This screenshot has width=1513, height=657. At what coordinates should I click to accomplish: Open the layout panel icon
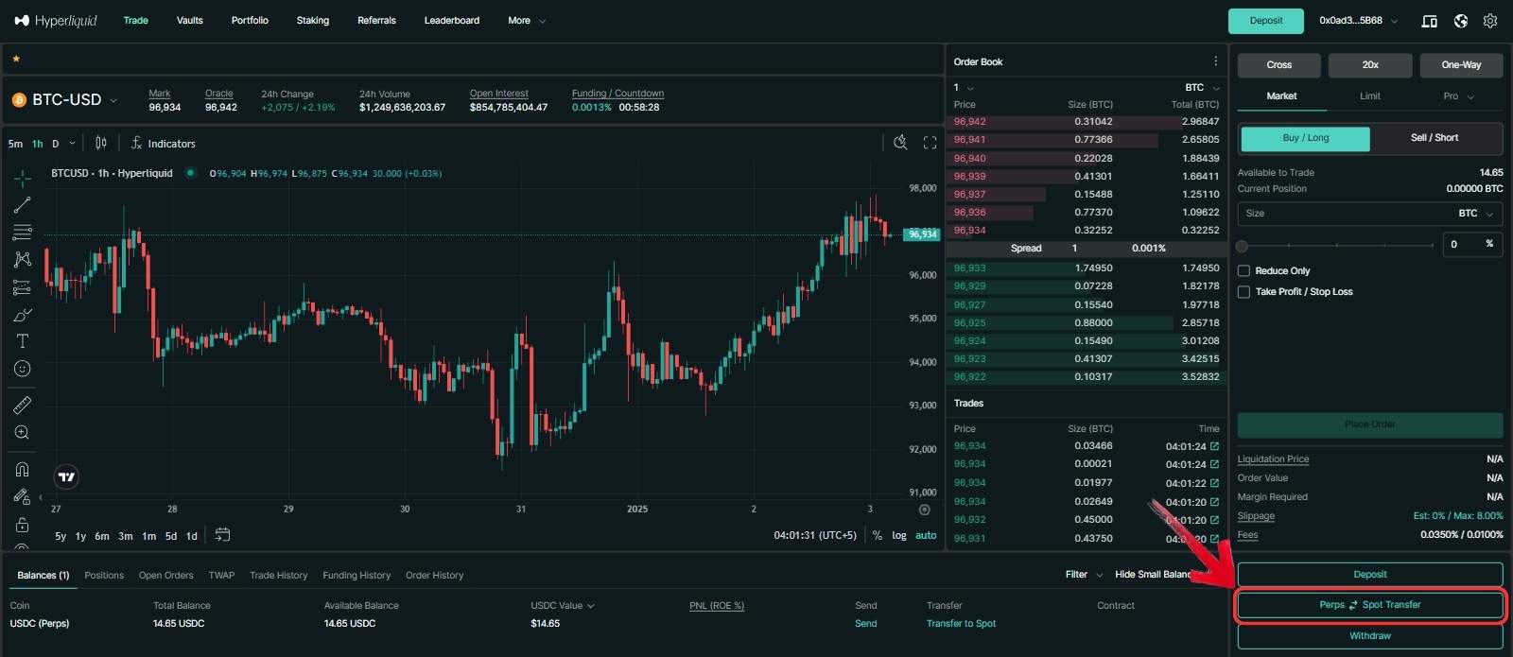coord(1430,21)
